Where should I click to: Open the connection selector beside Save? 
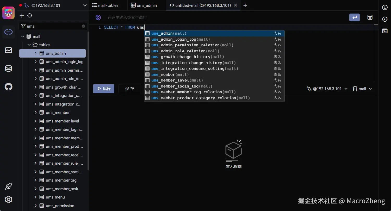(327, 89)
